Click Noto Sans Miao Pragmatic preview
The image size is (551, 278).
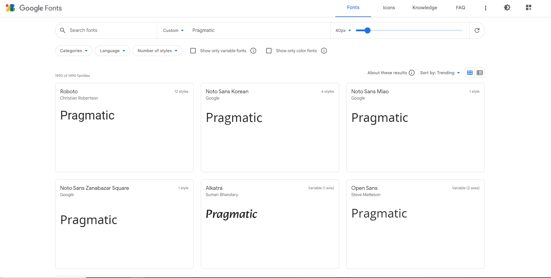click(380, 118)
